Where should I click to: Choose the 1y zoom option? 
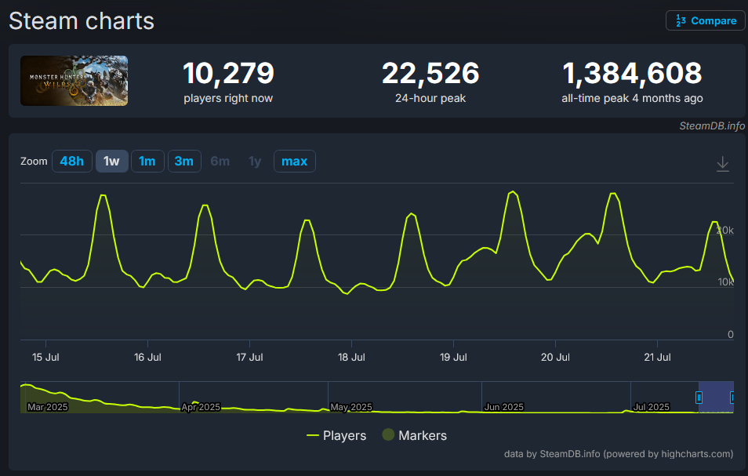tap(255, 162)
